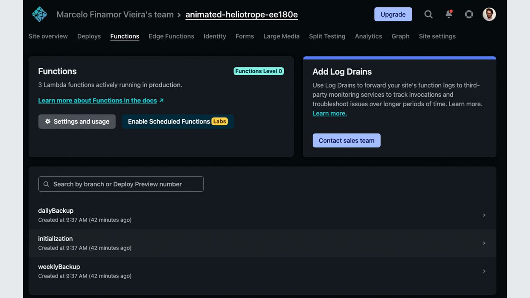Open Settings and usage button
Image resolution: width=530 pixels, height=298 pixels.
coord(77,122)
